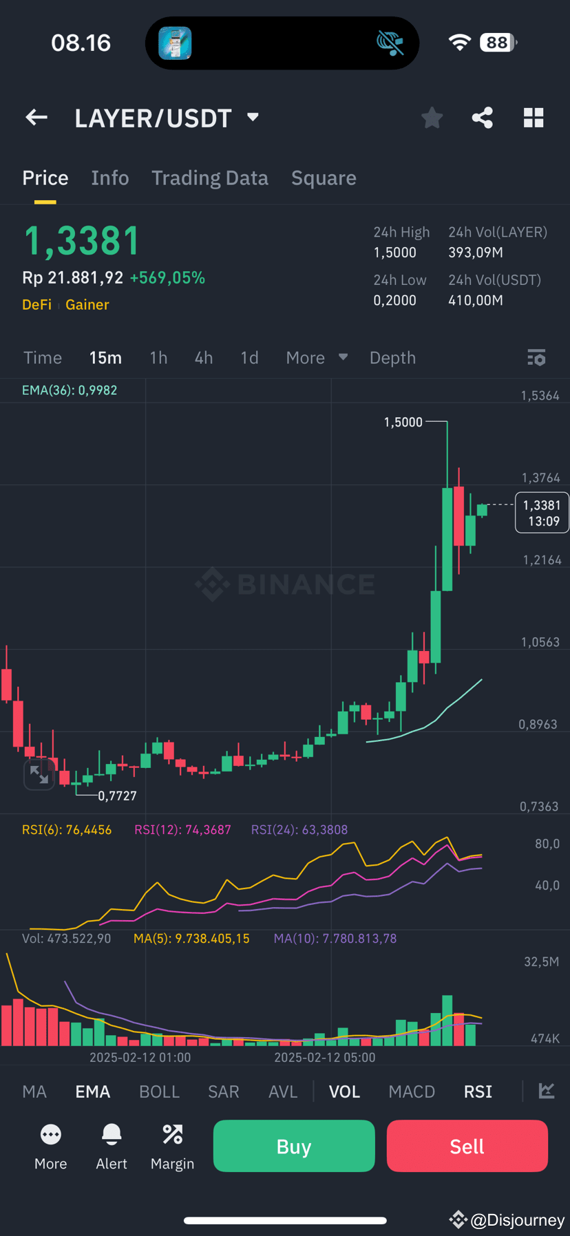Tap the price marker box showing 1,3381 13:09
This screenshot has width=570, height=1236.
[542, 513]
